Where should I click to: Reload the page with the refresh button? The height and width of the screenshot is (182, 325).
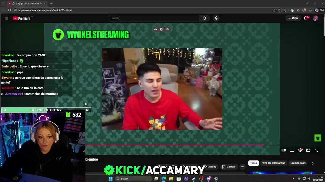pyautogui.click(x=9, y=10)
